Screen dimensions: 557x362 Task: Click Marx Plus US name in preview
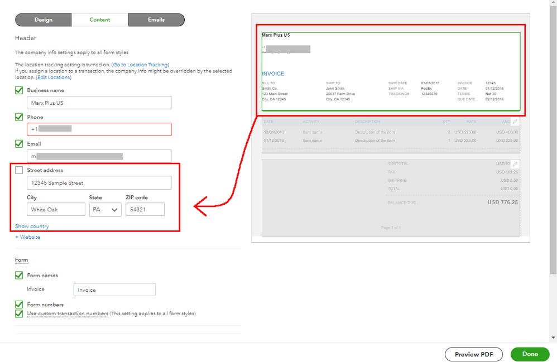[x=276, y=35]
